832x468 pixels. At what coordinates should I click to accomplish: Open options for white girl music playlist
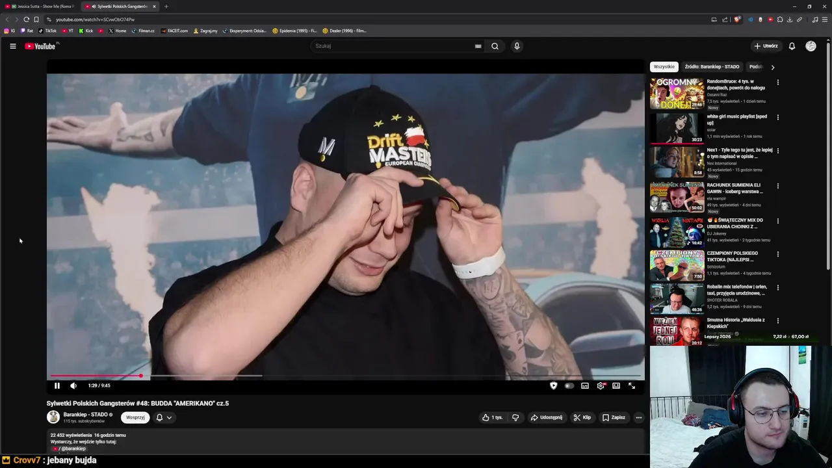tap(777, 118)
